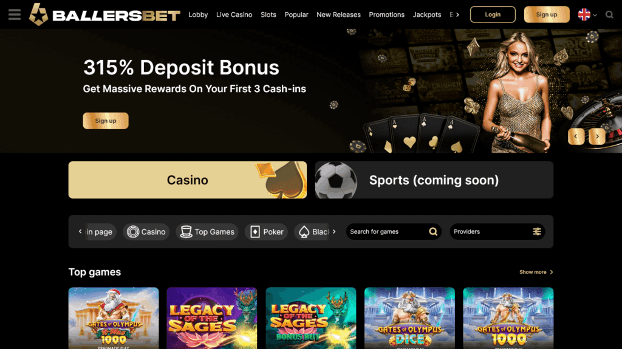Click the BallersBet logo
The height and width of the screenshot is (349, 622).
click(104, 15)
